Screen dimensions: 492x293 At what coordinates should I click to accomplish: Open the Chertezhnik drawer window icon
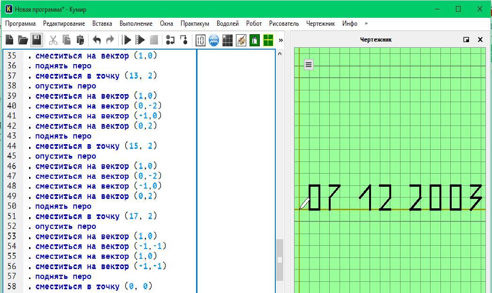[x=268, y=40]
